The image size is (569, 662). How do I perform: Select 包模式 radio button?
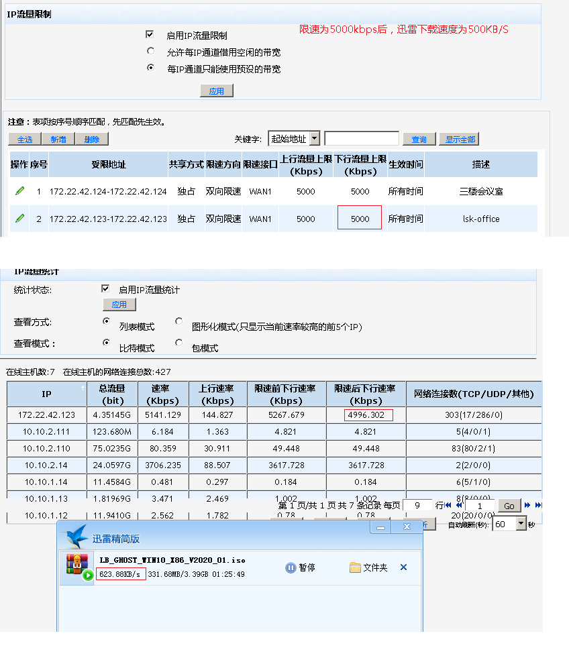[178, 342]
